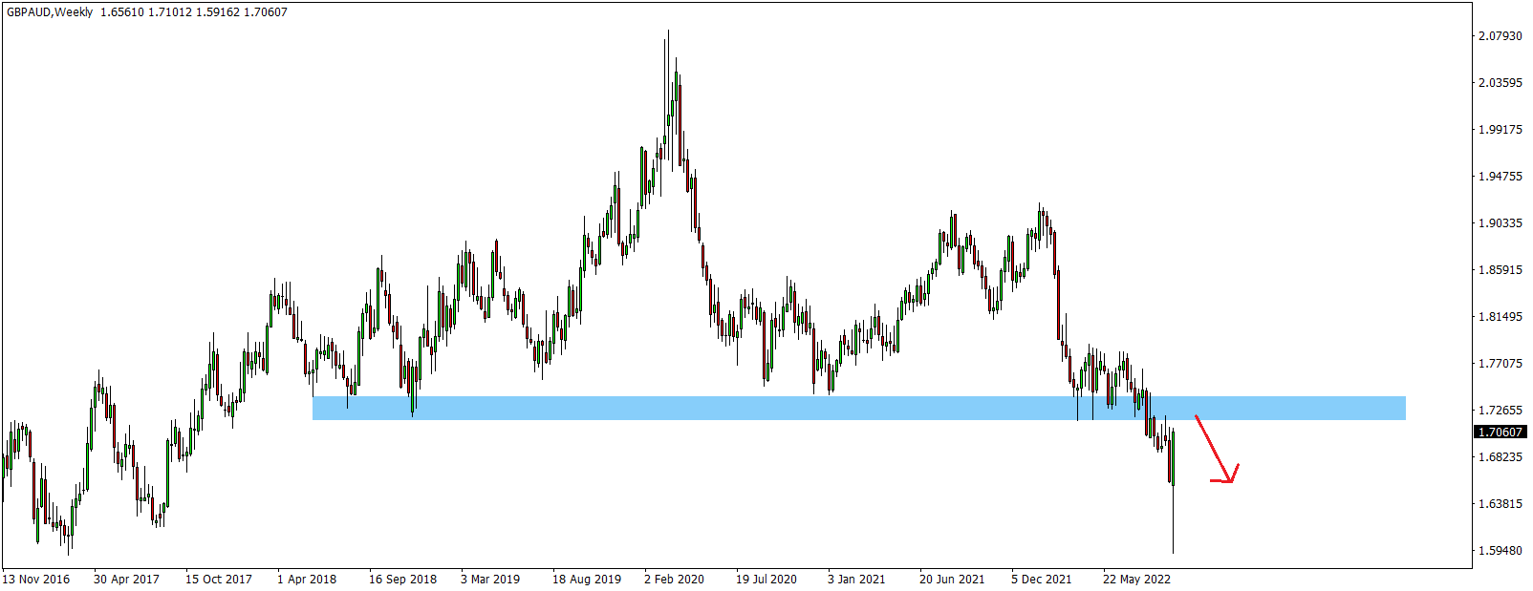Click the 1 Apr 2018 date label
1533x591 pixels.
(x=307, y=580)
